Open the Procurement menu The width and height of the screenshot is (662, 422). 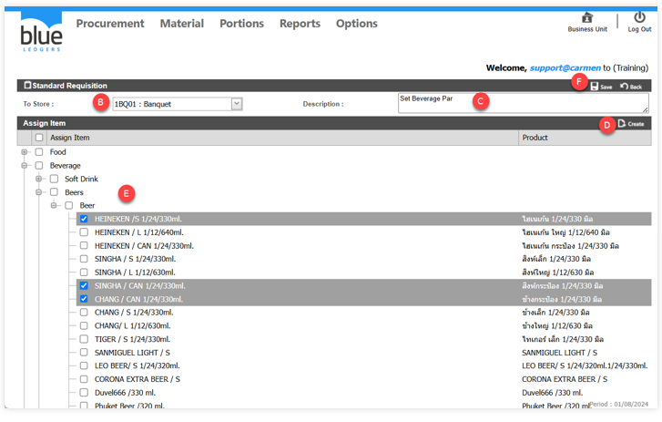pos(110,24)
